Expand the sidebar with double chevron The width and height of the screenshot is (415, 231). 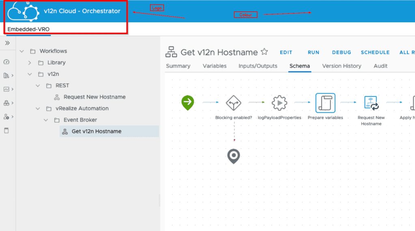(x=7, y=43)
